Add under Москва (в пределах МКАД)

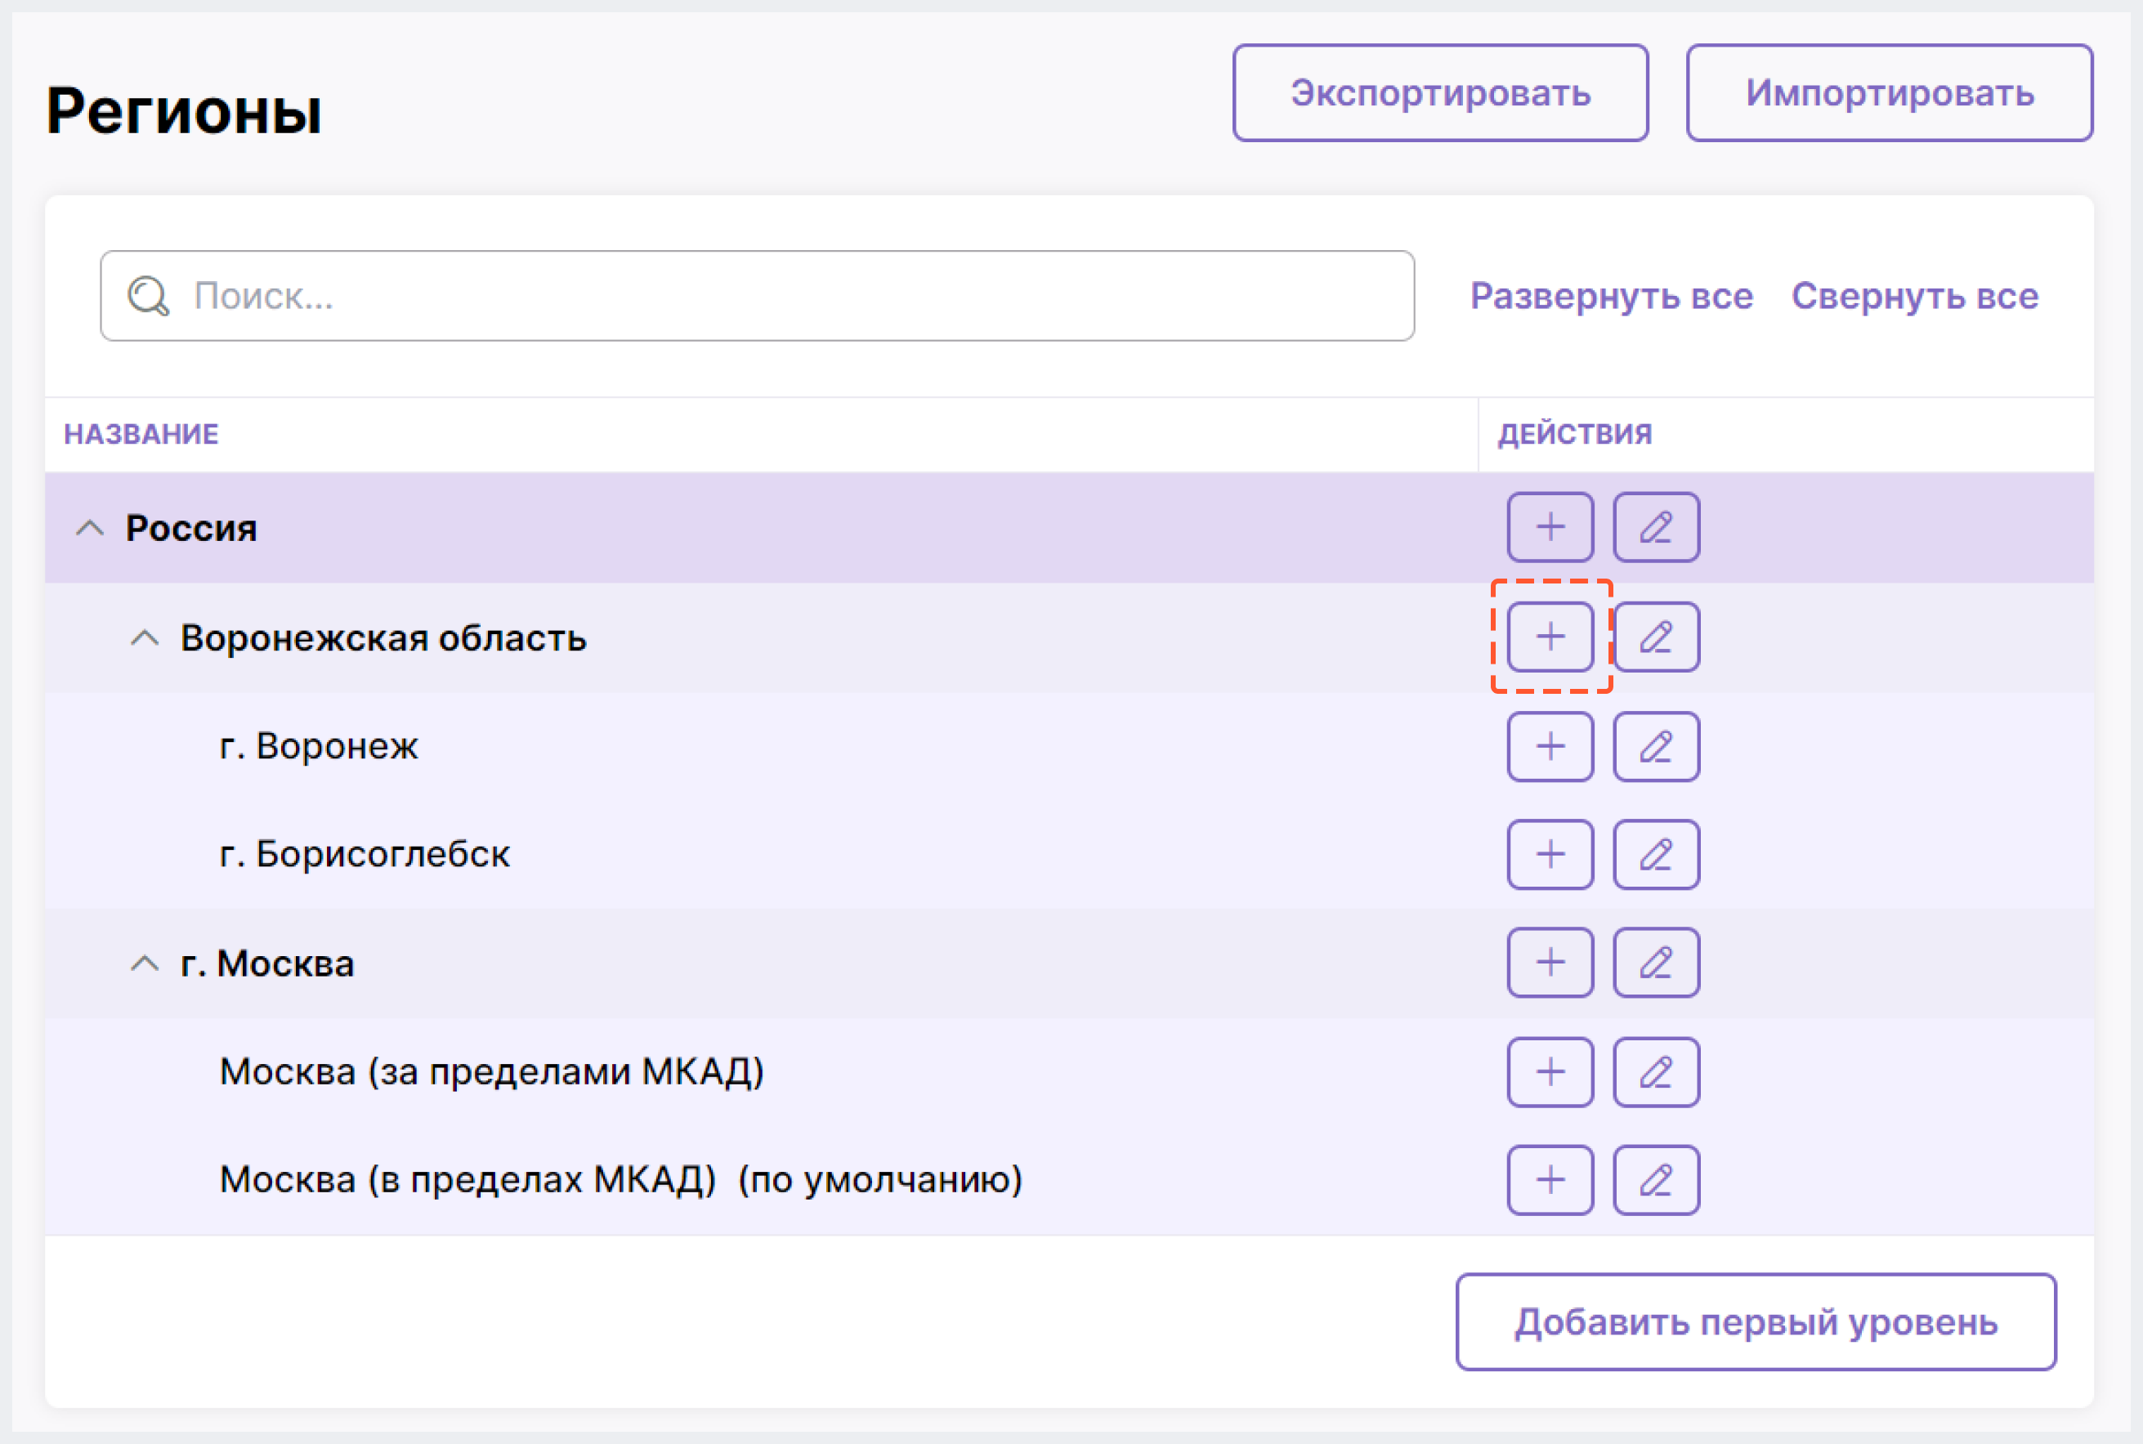point(1550,1180)
